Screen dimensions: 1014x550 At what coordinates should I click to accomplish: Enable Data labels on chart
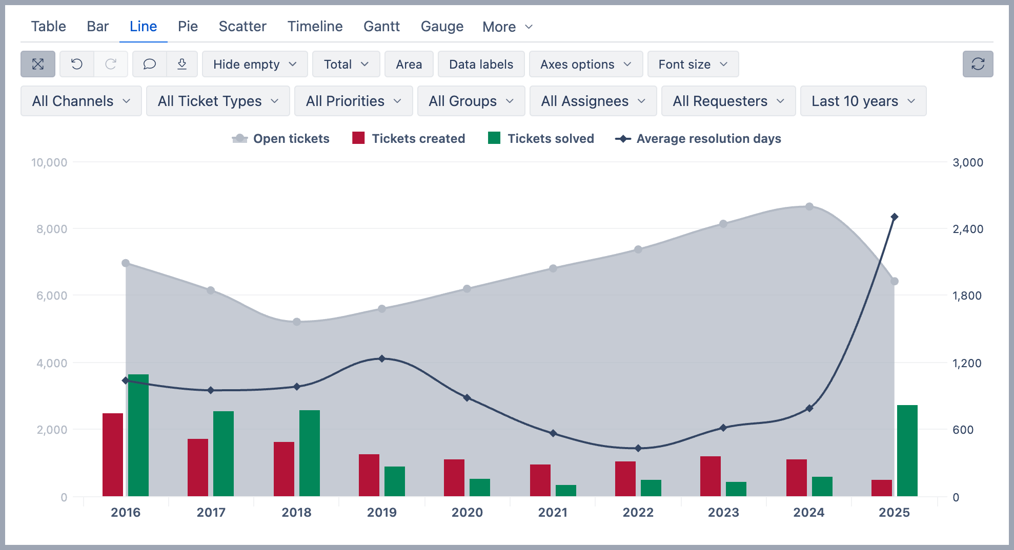pyautogui.click(x=481, y=64)
